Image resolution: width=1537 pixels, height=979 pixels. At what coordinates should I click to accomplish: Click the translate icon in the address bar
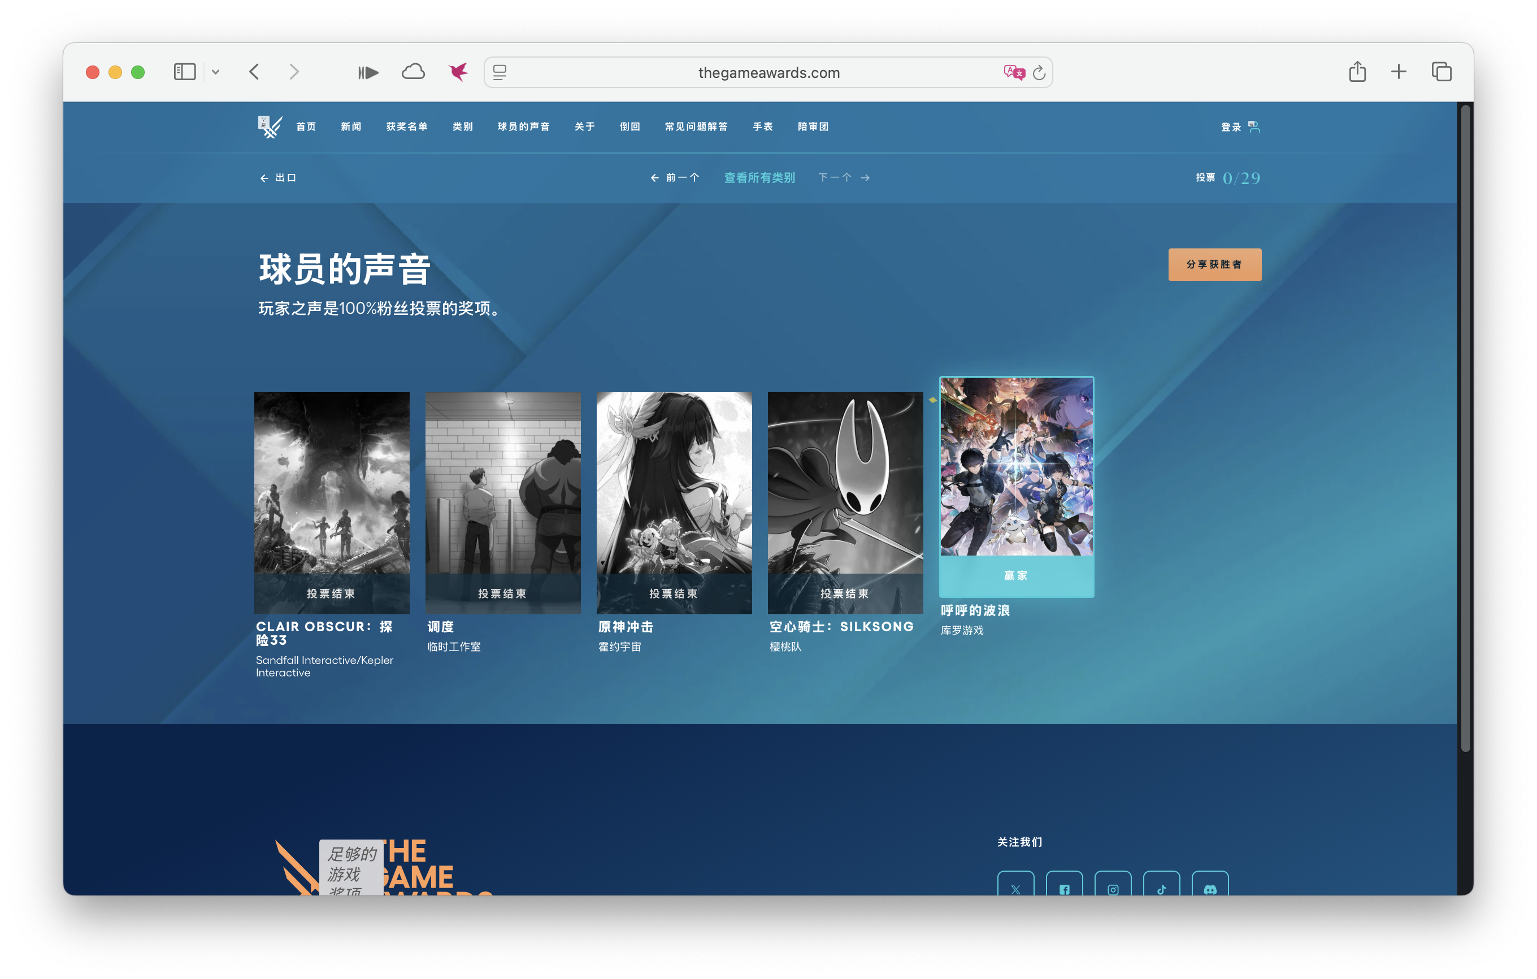tap(1013, 72)
